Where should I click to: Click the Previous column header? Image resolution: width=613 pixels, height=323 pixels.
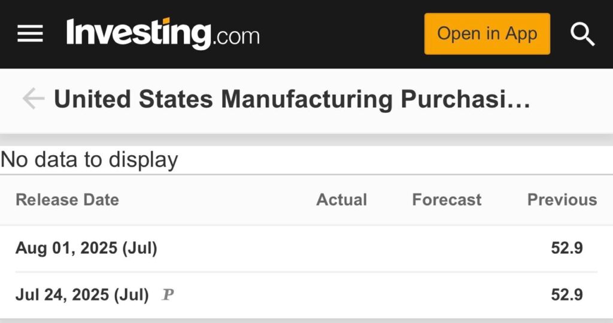[x=562, y=200]
